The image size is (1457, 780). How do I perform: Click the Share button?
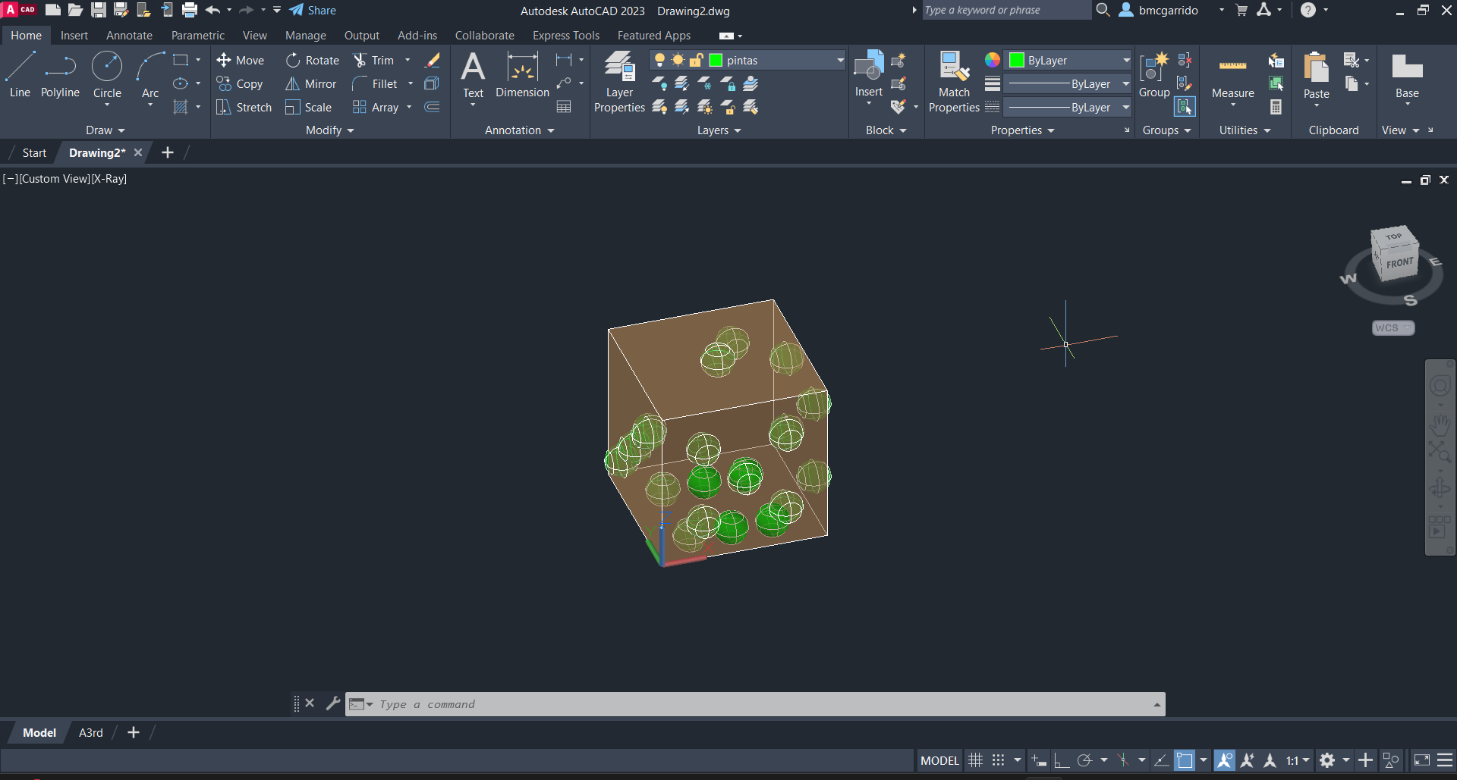[313, 11]
